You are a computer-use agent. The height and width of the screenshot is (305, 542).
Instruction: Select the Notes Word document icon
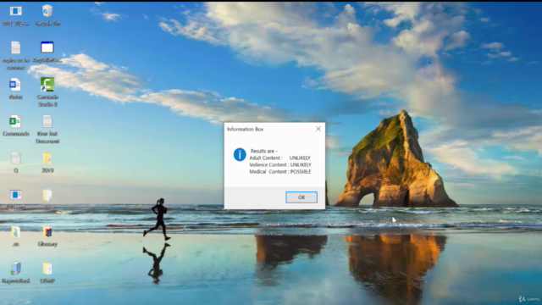click(x=15, y=88)
